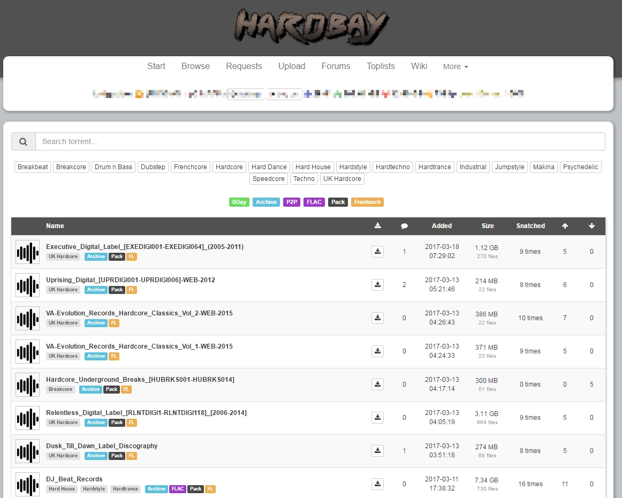Viewport: 622px width, 498px height.
Task: Sort by the seeders up-arrow column
Action: pyautogui.click(x=565, y=226)
